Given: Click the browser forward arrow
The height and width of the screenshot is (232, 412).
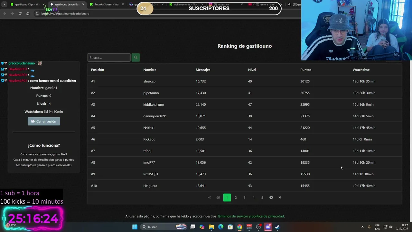Looking at the screenshot, I should coord(12,14).
